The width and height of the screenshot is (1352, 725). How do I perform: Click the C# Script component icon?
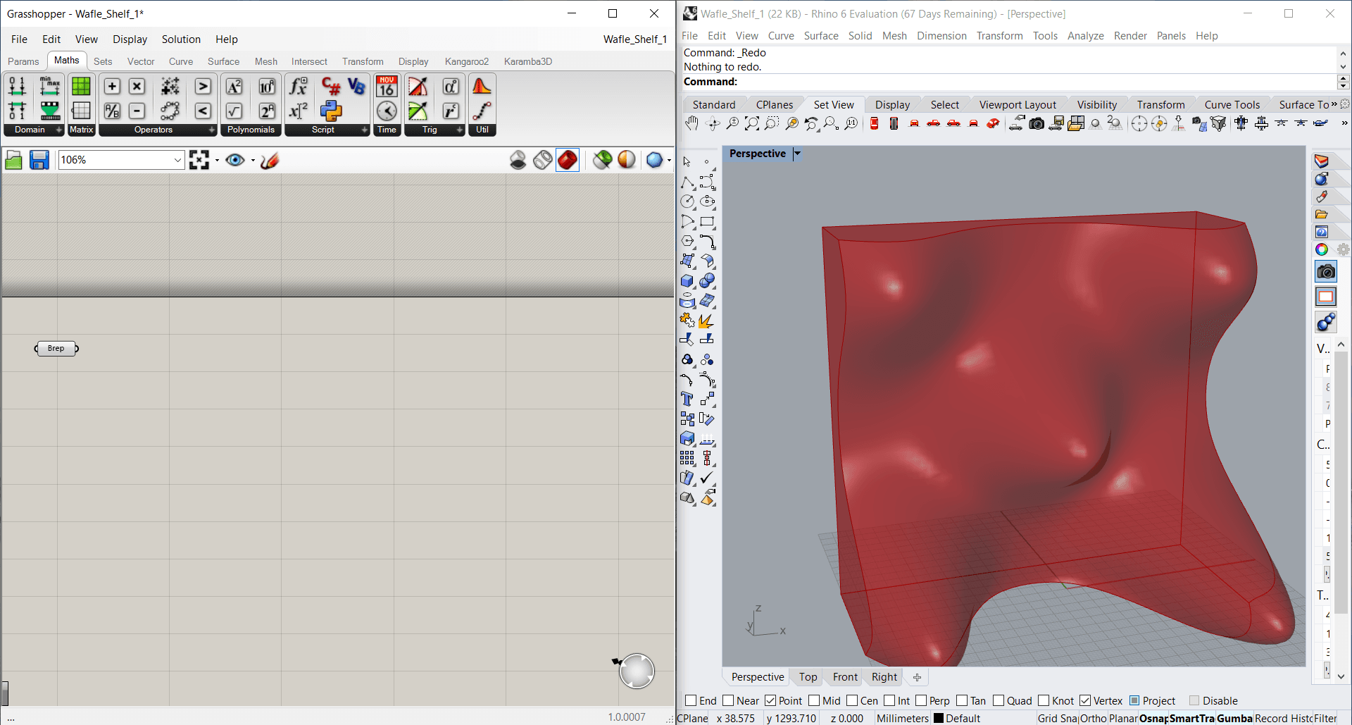click(x=331, y=87)
